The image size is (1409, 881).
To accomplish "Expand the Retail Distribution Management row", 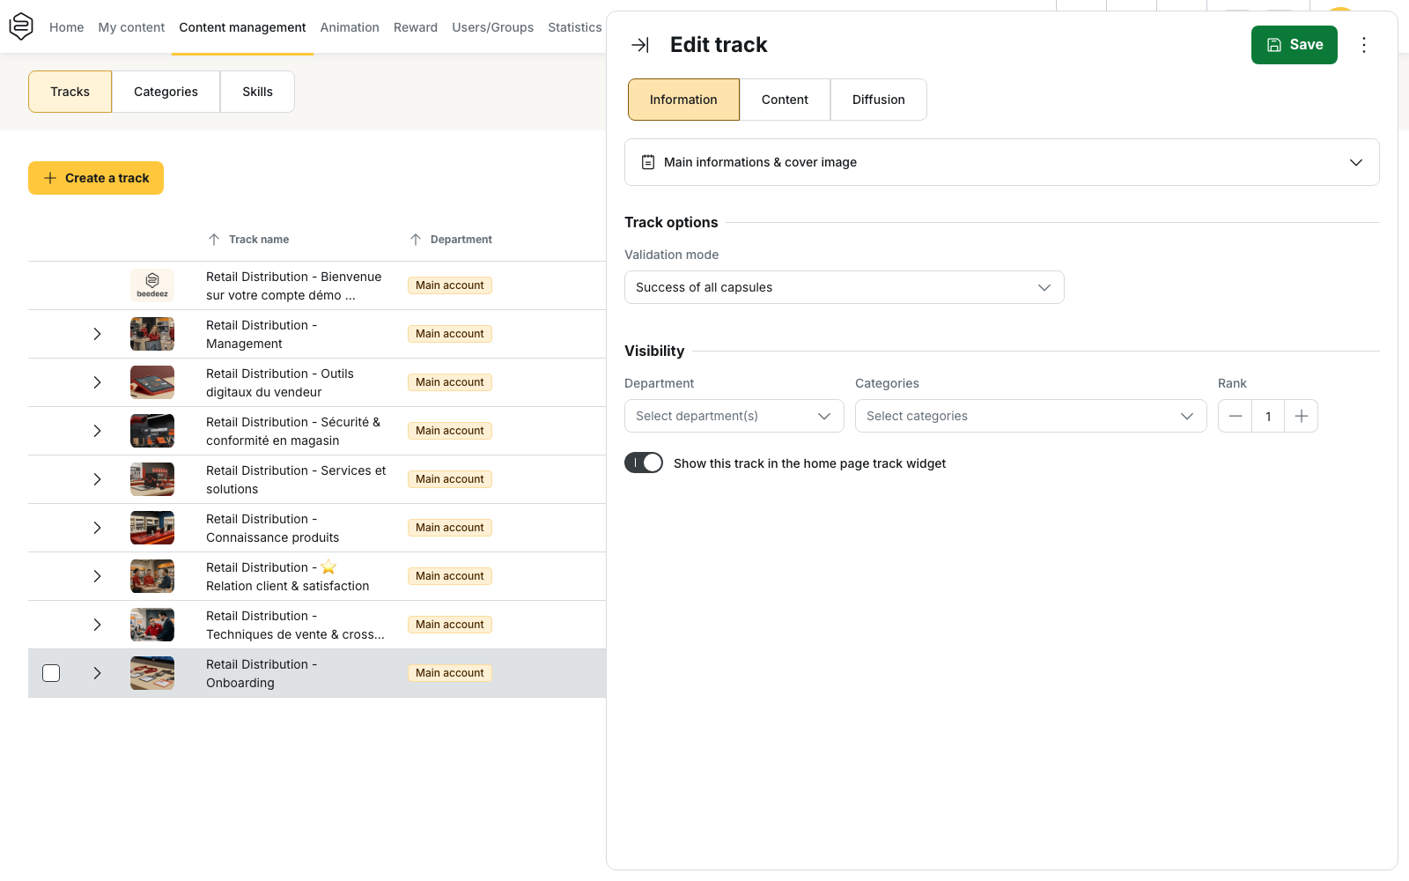I will coord(97,334).
